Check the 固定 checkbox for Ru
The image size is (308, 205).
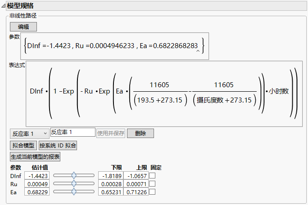152,184
